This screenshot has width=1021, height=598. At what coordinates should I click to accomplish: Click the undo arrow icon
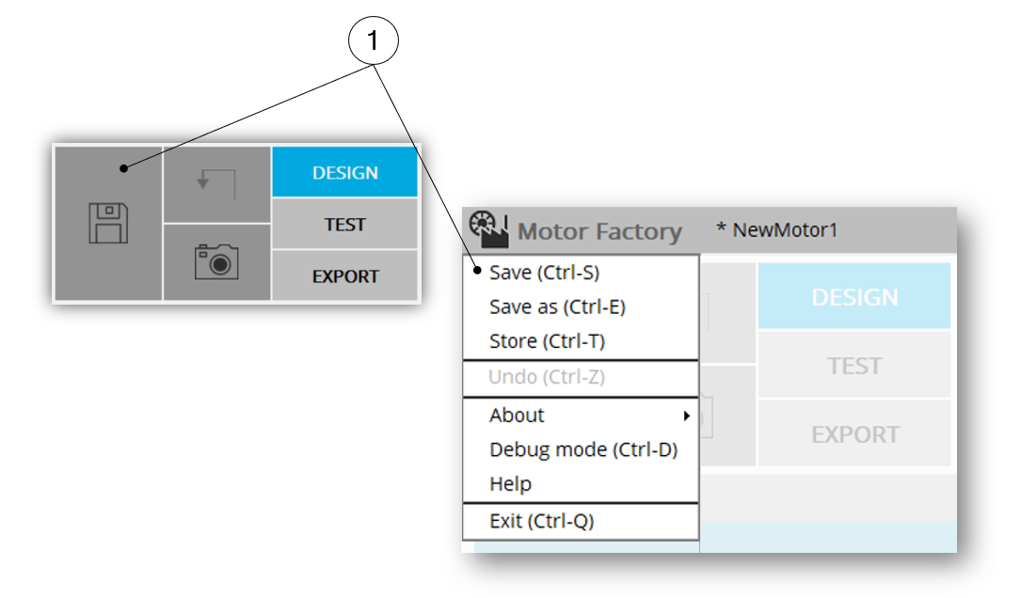coord(216,183)
